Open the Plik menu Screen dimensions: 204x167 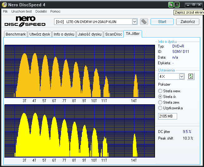5,11
